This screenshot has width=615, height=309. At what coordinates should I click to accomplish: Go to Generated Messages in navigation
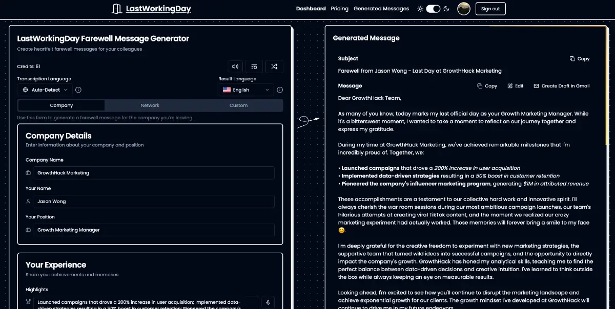coord(381,9)
